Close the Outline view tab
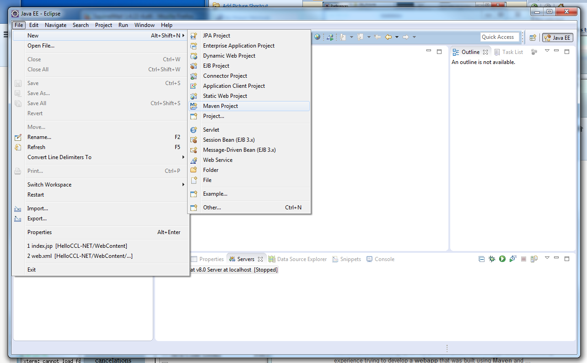The height and width of the screenshot is (363, 587). click(x=485, y=52)
